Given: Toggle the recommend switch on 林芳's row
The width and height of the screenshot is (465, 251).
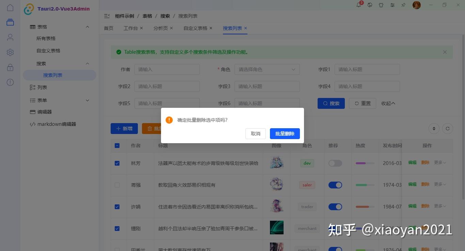Looking at the screenshot, I should pyautogui.click(x=335, y=163).
